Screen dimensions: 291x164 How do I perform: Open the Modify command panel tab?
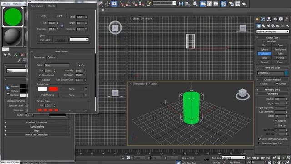(263, 19)
